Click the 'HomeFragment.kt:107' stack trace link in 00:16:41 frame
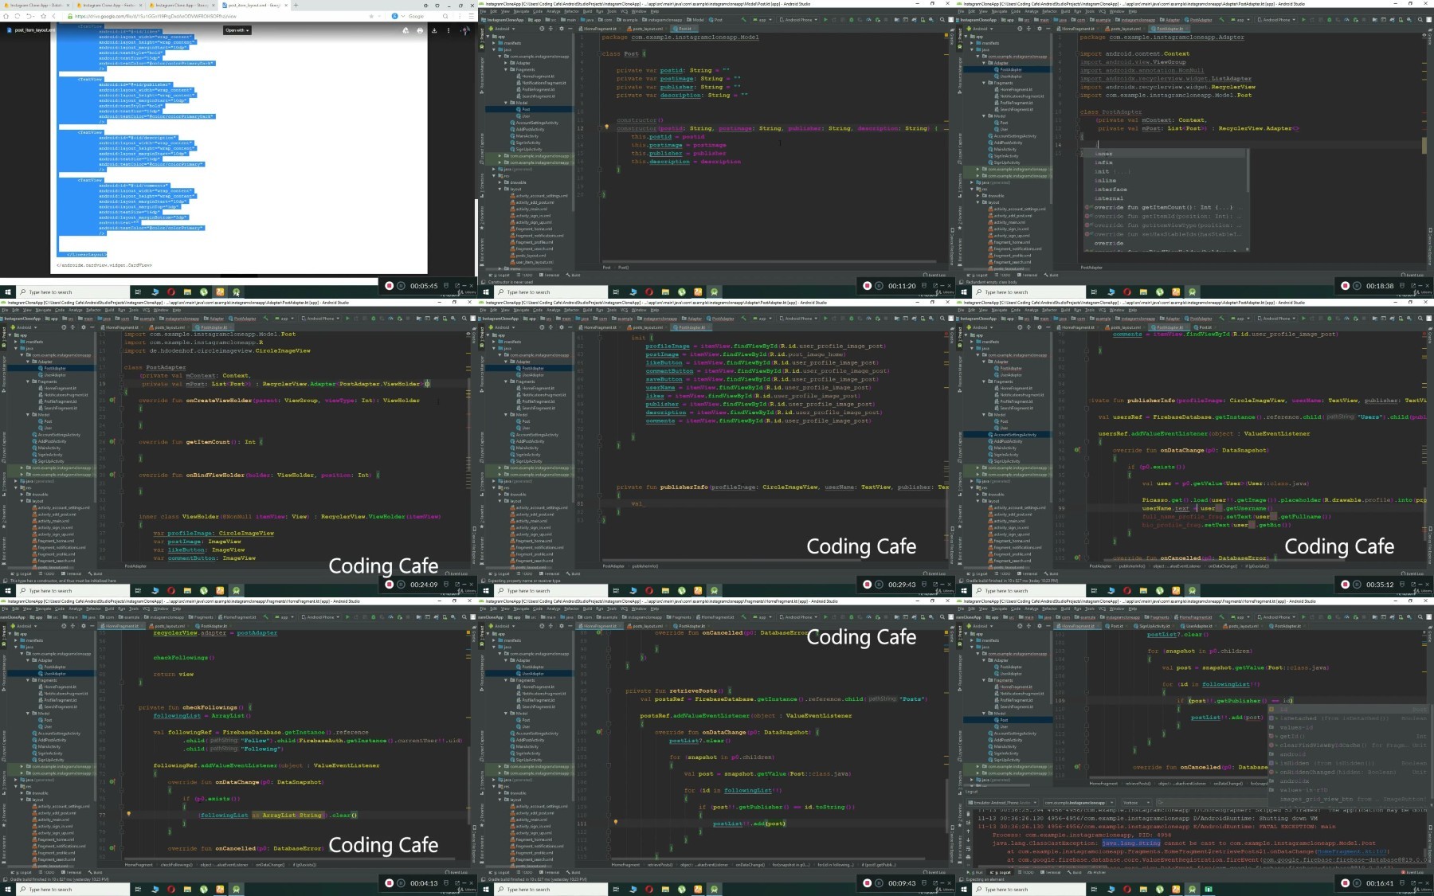 (x=1351, y=851)
